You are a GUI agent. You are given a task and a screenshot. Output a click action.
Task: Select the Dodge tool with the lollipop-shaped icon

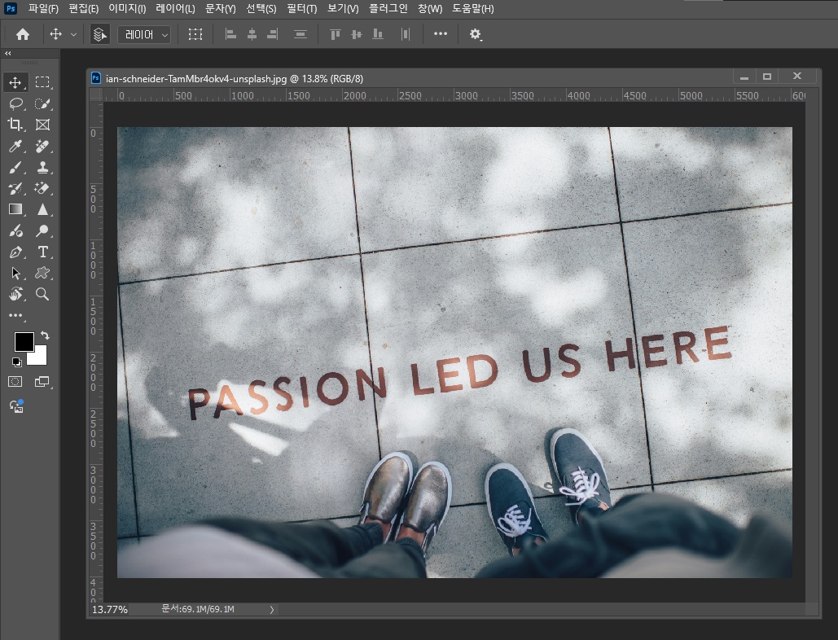(x=42, y=230)
